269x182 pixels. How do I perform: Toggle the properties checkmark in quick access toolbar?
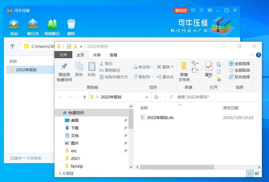coord(69,47)
